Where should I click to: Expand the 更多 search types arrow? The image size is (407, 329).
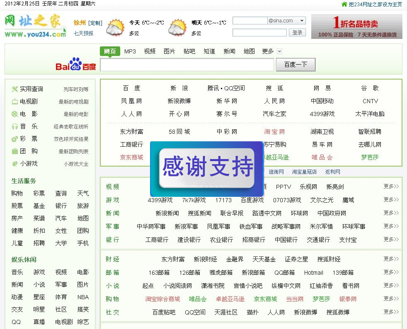pos(279,51)
